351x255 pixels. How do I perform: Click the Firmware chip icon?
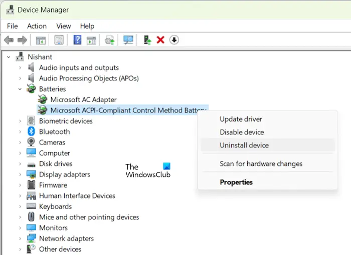[31, 185]
